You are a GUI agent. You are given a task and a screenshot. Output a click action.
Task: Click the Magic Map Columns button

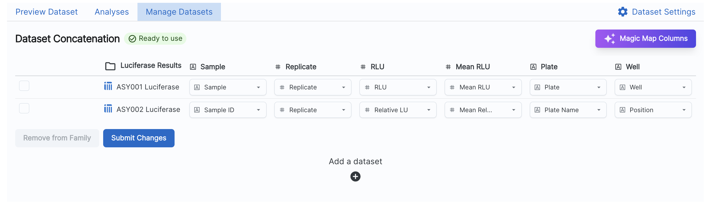645,39
